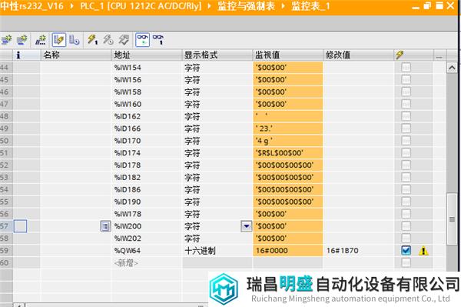Click the column options ellipsis header
The image size is (461, 307).
point(439,56)
